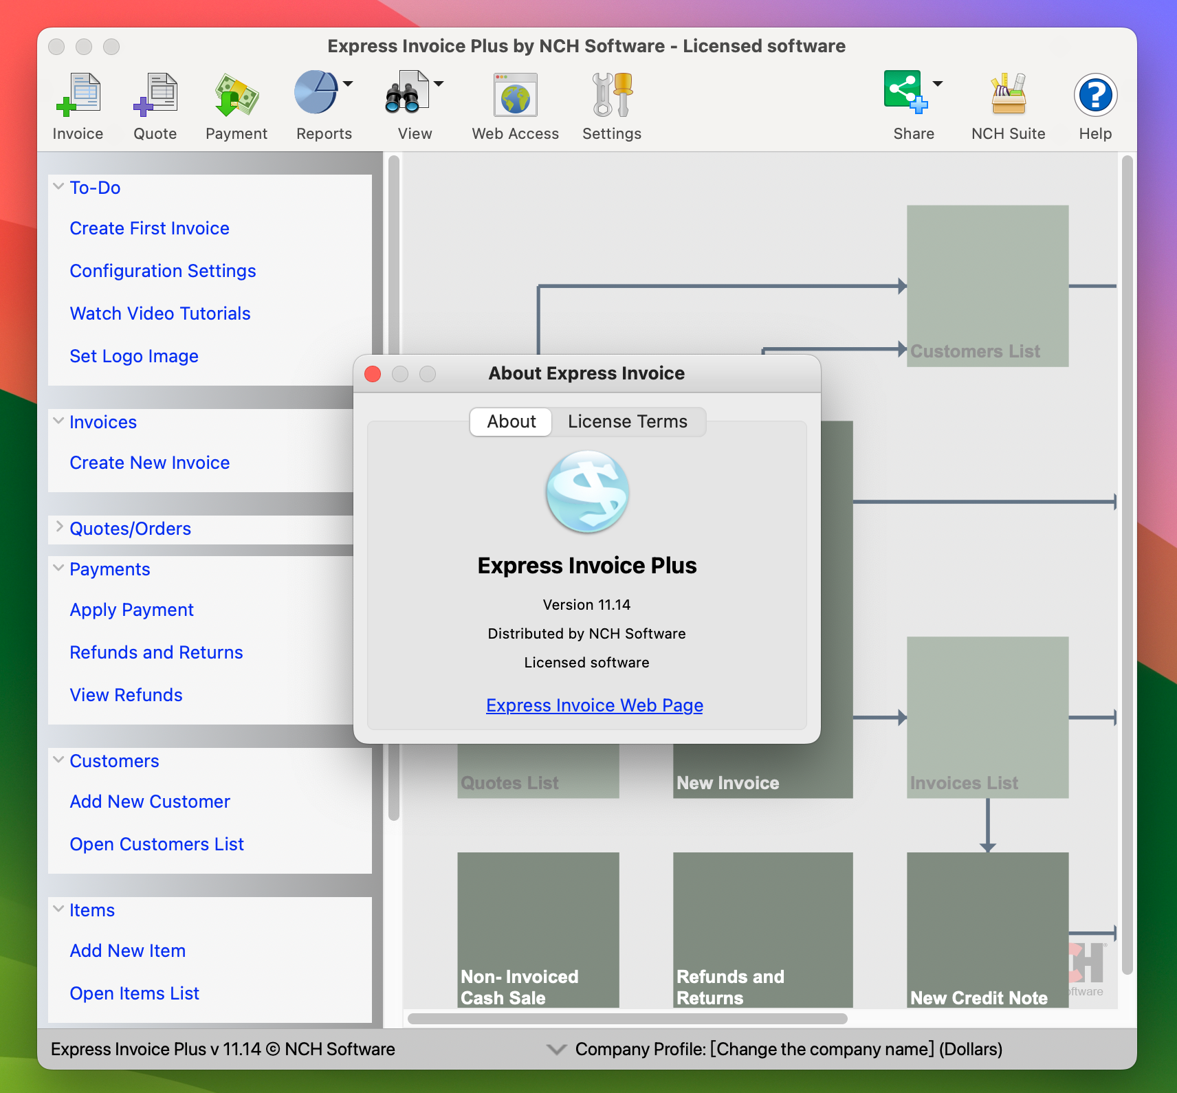Click Add New Item link
The width and height of the screenshot is (1177, 1093).
[x=128, y=951]
